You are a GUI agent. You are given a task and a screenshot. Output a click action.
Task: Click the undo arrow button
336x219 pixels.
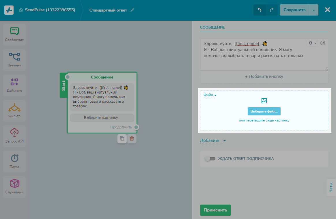[x=260, y=10]
